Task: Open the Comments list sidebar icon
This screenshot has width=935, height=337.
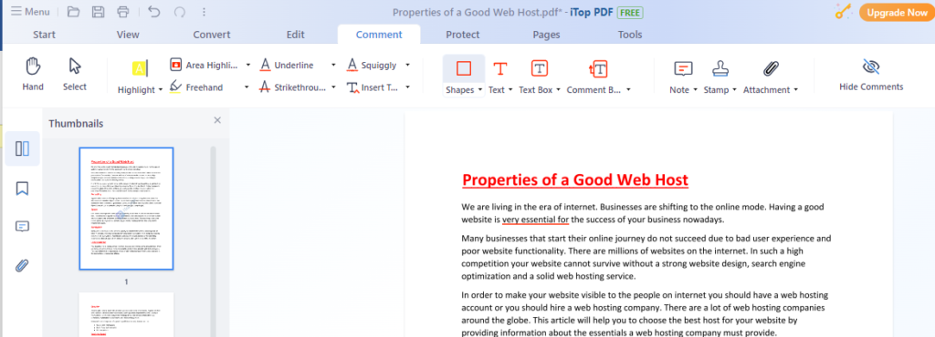Action: [22, 227]
